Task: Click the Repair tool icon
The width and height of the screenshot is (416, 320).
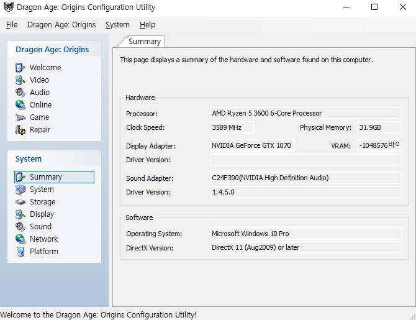Action: (x=20, y=129)
